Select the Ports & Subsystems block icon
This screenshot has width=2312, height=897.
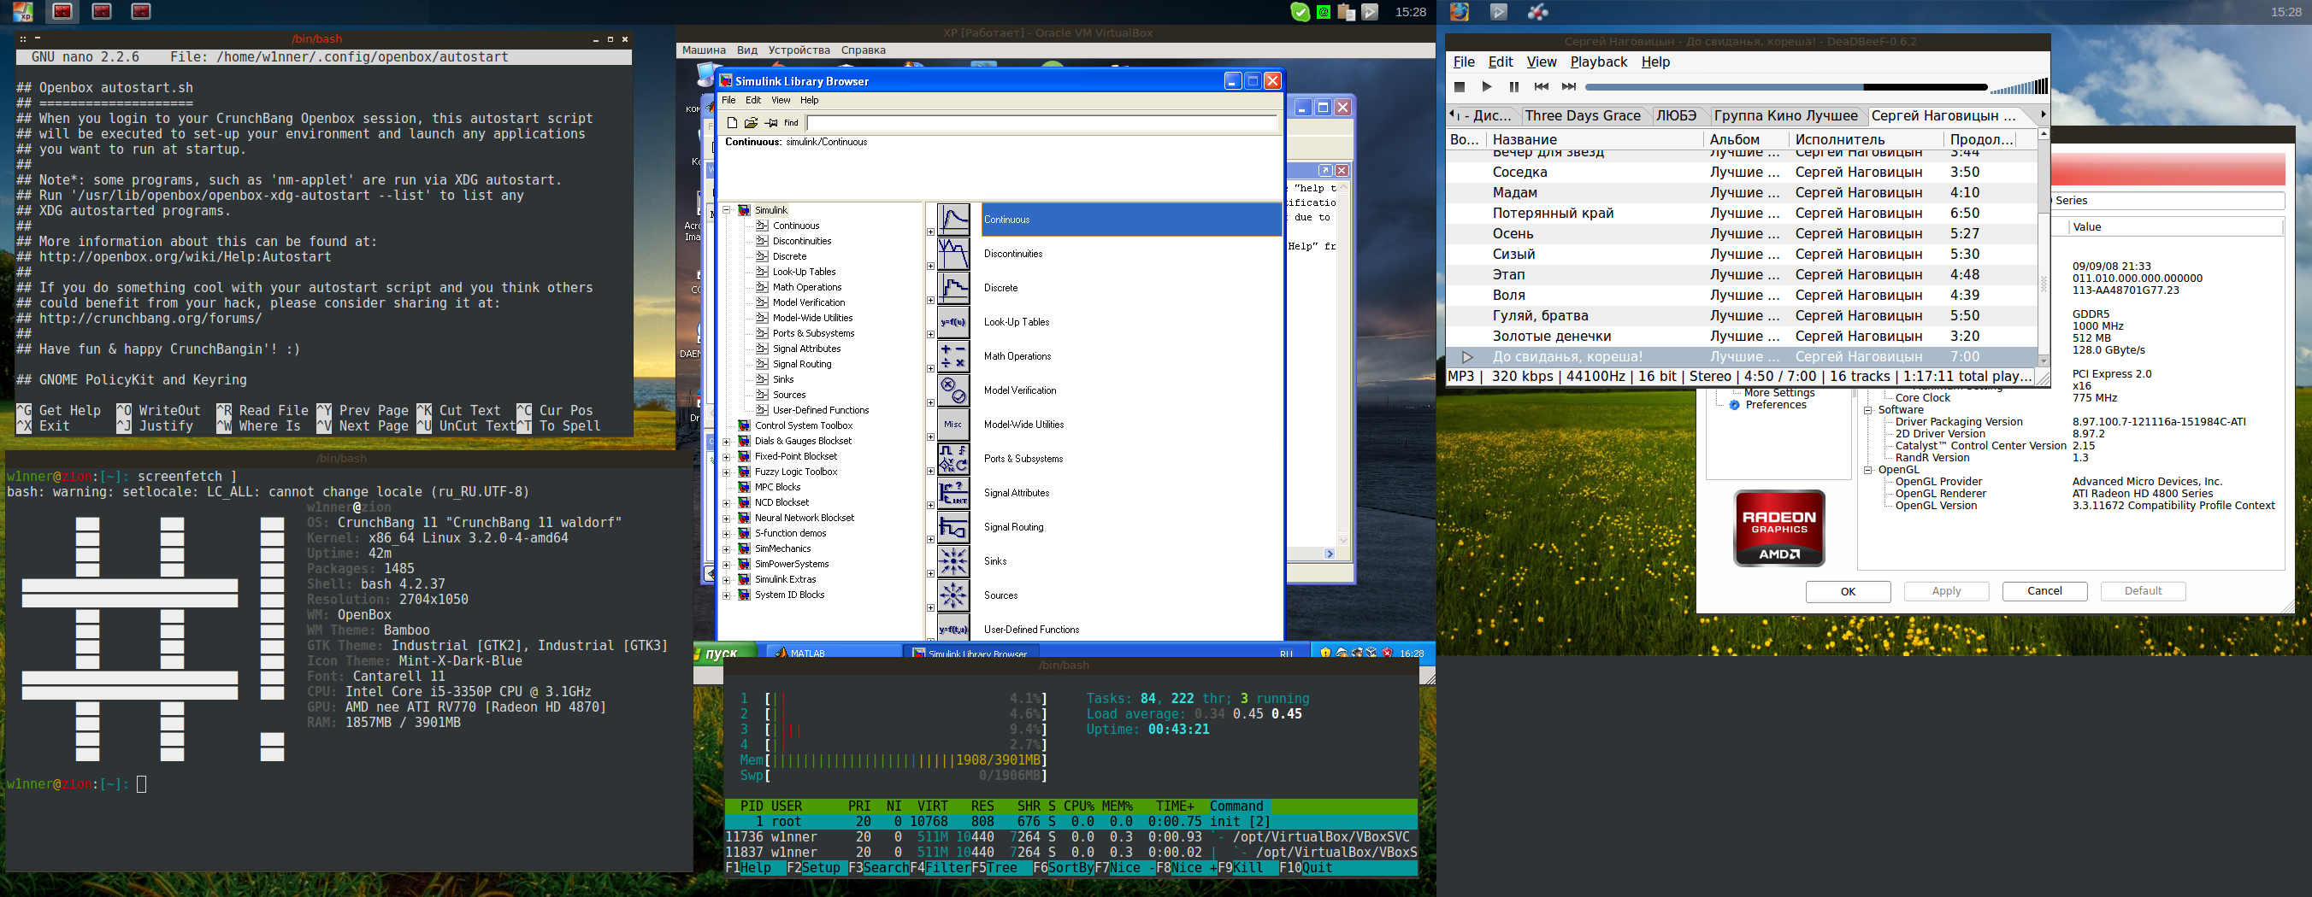[953, 459]
